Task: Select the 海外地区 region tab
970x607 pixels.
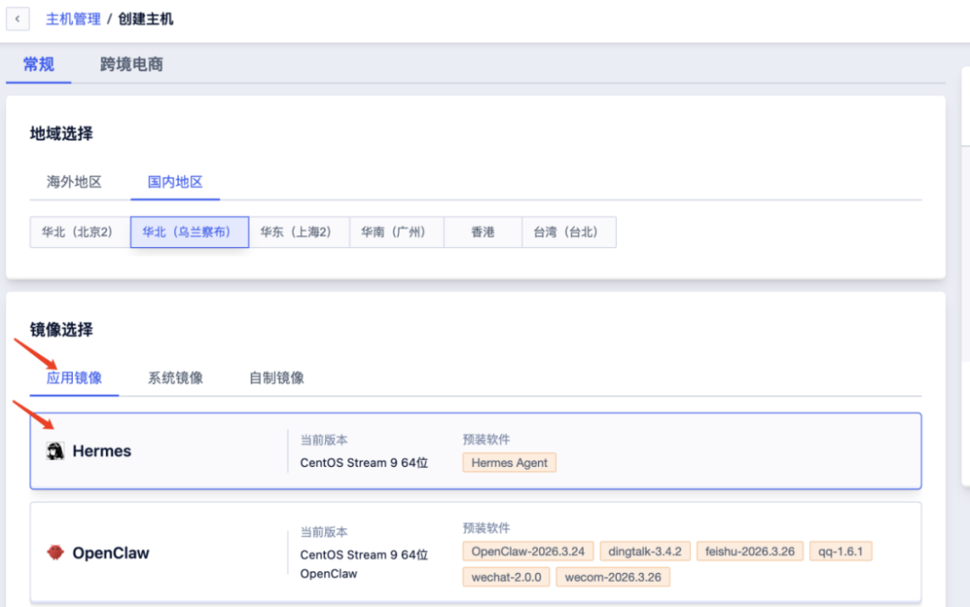Action: pyautogui.click(x=75, y=182)
